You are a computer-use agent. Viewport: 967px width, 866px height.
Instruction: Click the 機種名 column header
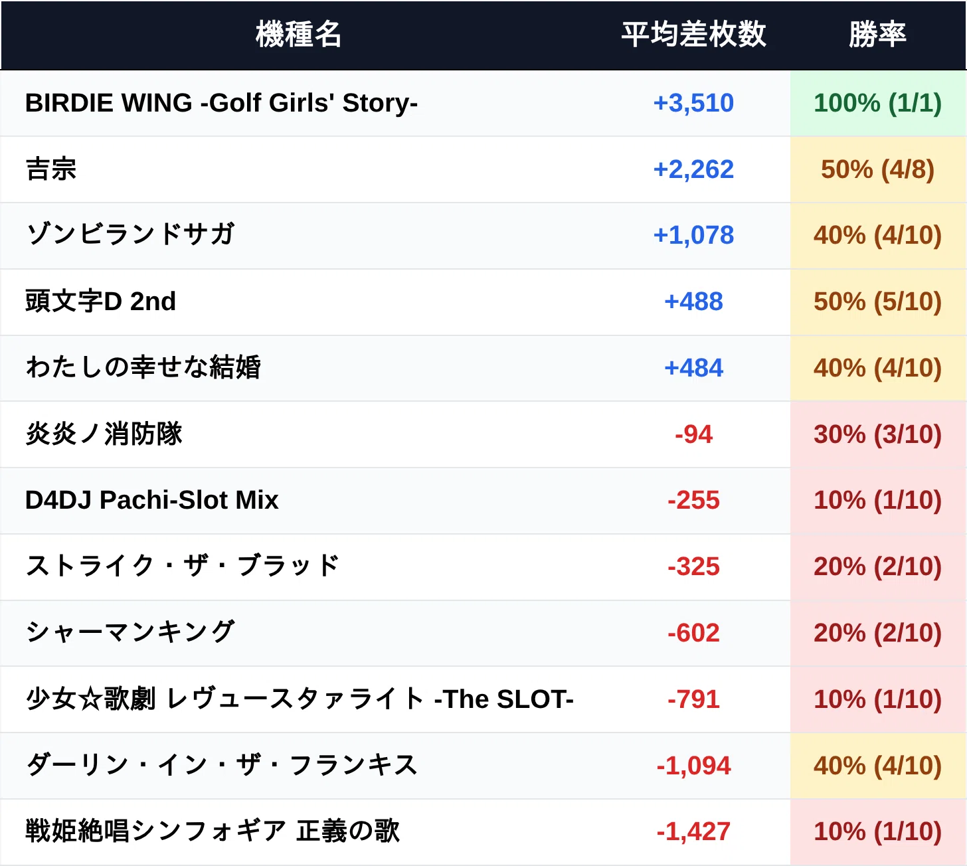pyautogui.click(x=298, y=34)
